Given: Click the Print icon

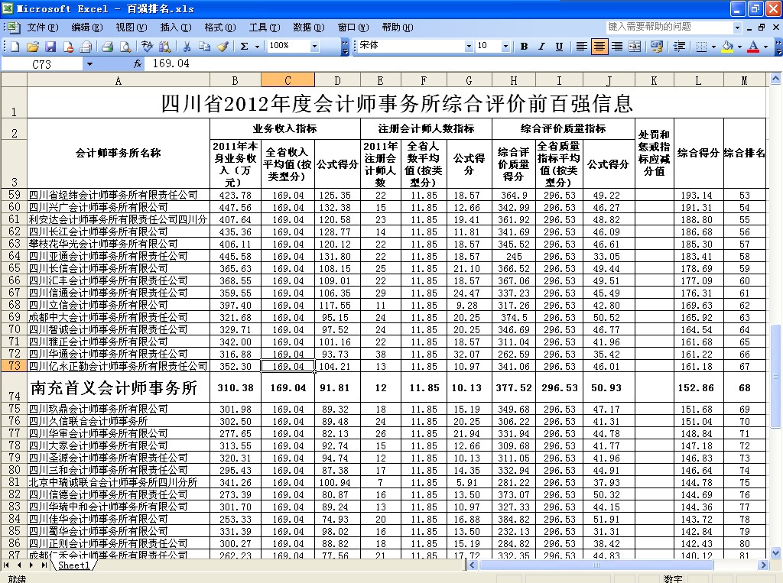Looking at the screenshot, I should click(x=108, y=47).
